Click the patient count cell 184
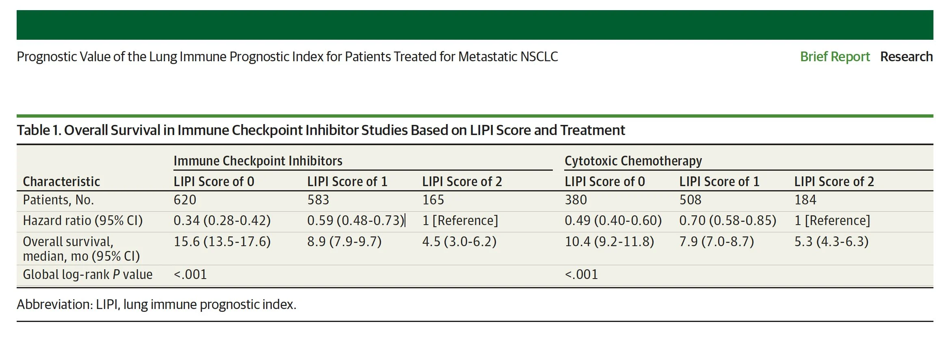The height and width of the screenshot is (339, 944). [805, 200]
